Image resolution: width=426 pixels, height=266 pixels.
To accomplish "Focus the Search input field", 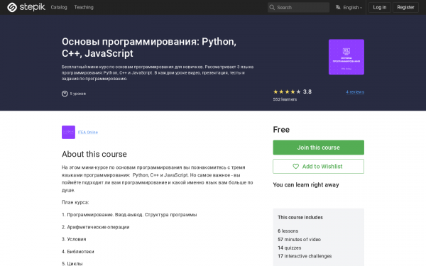I will (x=298, y=7).
